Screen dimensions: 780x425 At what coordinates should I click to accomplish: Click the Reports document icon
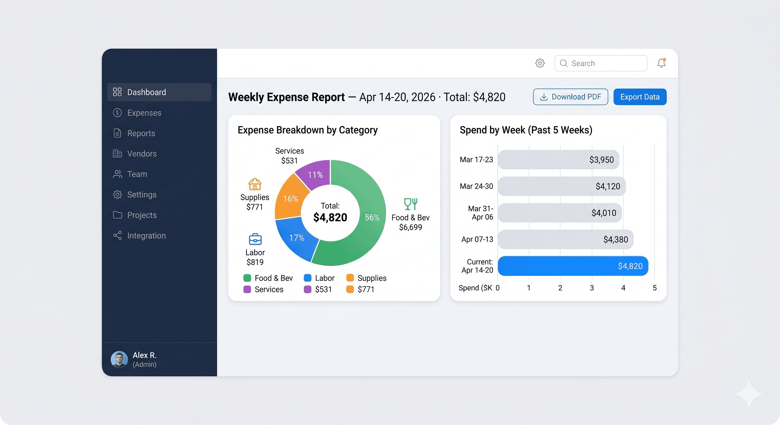(x=118, y=133)
